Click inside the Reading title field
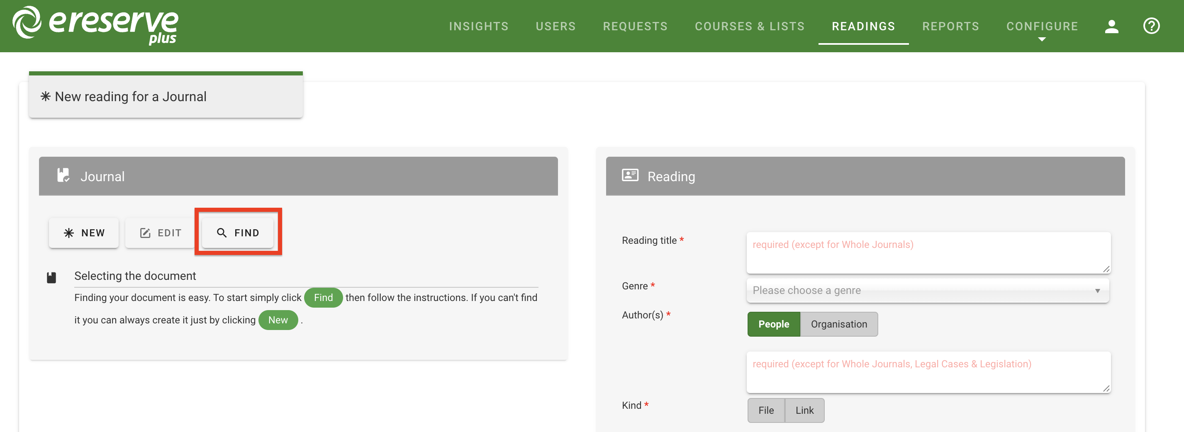Image resolution: width=1184 pixels, height=432 pixels. [928, 252]
